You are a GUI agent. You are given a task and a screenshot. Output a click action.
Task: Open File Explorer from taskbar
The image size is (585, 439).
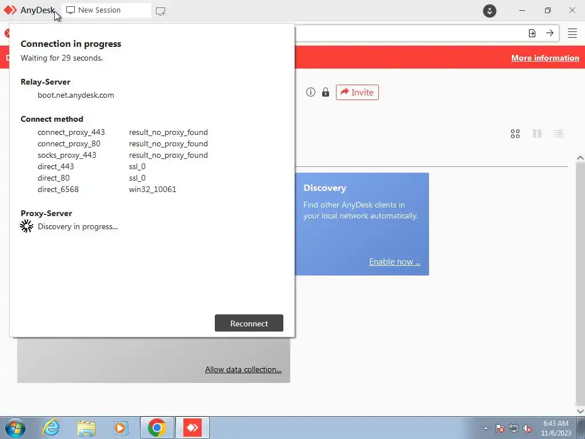[x=86, y=428]
